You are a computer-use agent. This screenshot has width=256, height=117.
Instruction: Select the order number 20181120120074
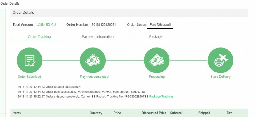pyautogui.click(x=104, y=25)
